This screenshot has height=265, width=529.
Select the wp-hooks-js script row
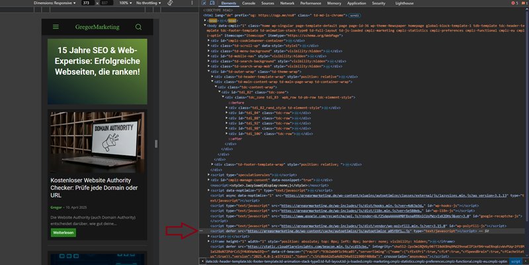(x=345, y=206)
